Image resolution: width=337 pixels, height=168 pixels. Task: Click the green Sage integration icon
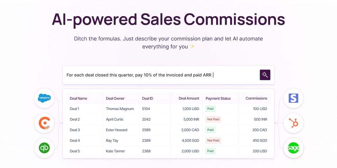coord(293,148)
